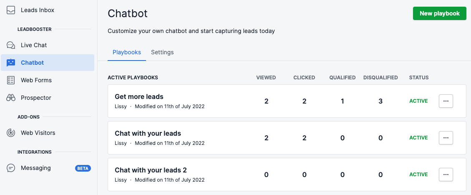The width and height of the screenshot is (471, 195).
Task: Select the Playbooks tab
Action: click(127, 52)
